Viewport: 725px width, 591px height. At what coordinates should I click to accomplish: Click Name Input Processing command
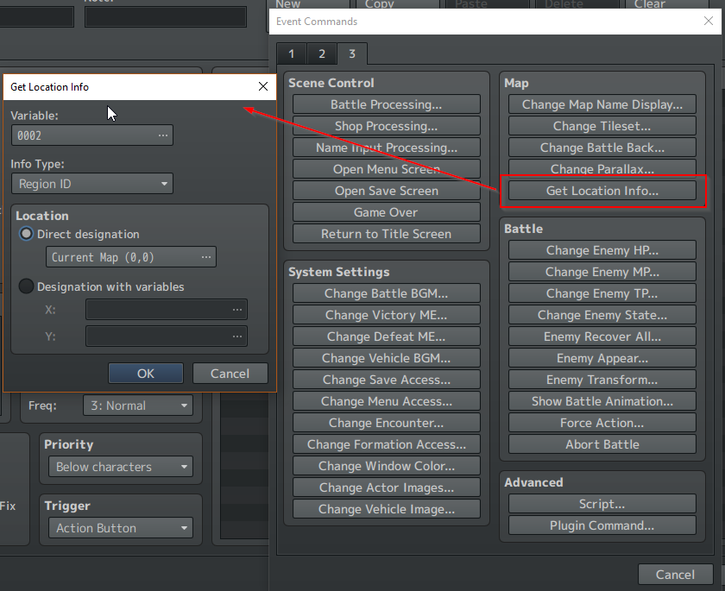386,148
